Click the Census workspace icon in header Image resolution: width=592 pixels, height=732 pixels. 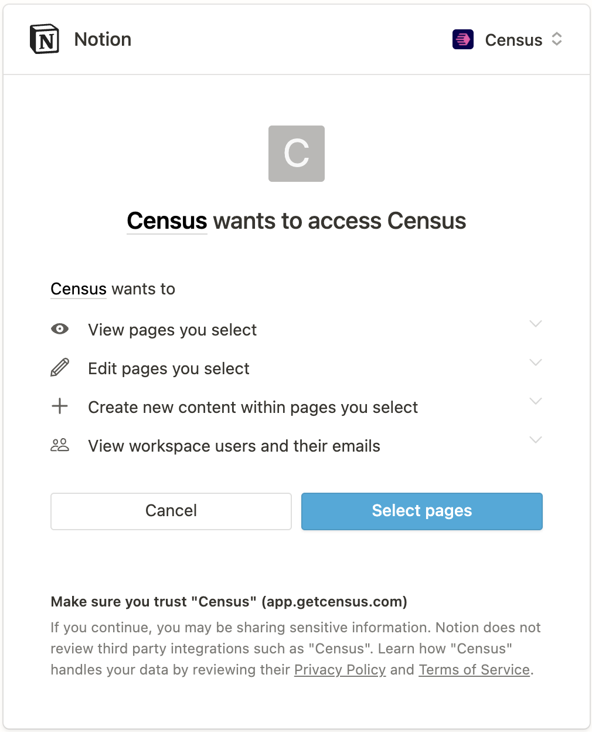(x=463, y=39)
